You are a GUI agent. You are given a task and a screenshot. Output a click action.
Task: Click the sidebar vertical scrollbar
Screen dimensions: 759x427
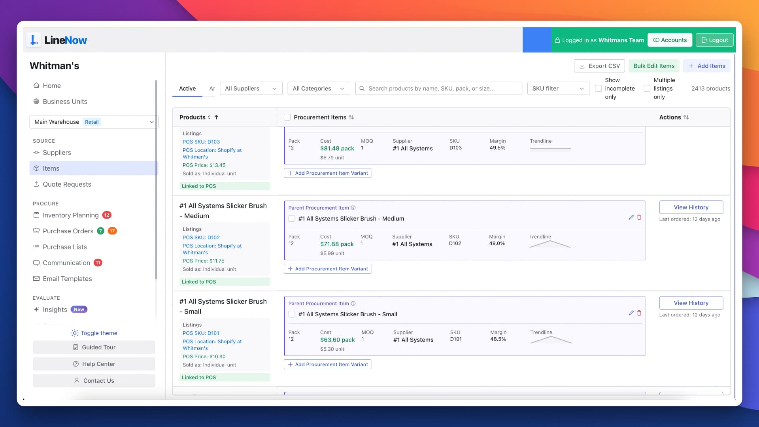point(156,180)
